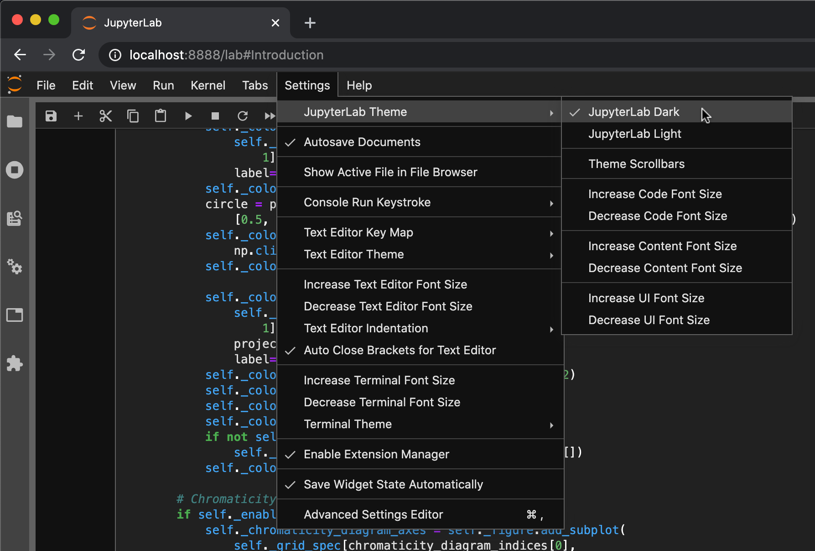The image size is (815, 551).
Task: Select the JupyterLab Light theme
Action: (634, 134)
